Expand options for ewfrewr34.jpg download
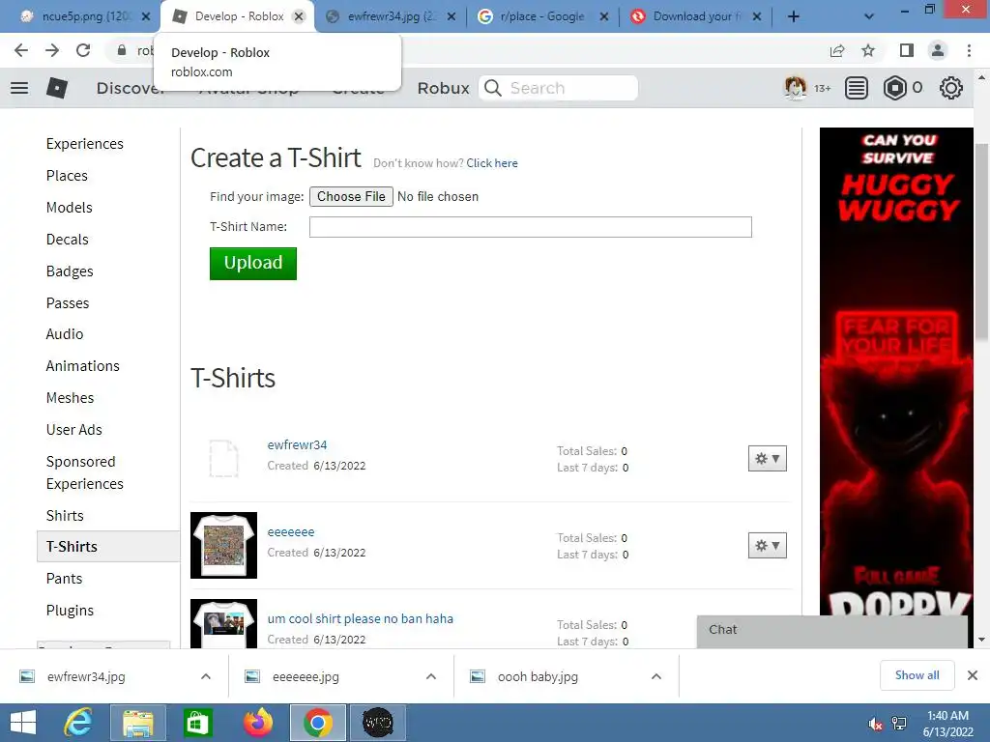Viewport: 990px width, 742px height. click(206, 676)
